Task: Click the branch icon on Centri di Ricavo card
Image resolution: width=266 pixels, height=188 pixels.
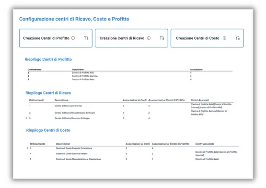Action: point(162,38)
